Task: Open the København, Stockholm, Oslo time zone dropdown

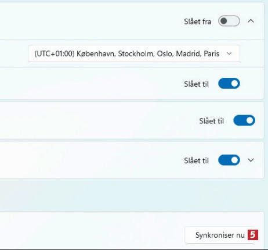Action: tap(134, 53)
